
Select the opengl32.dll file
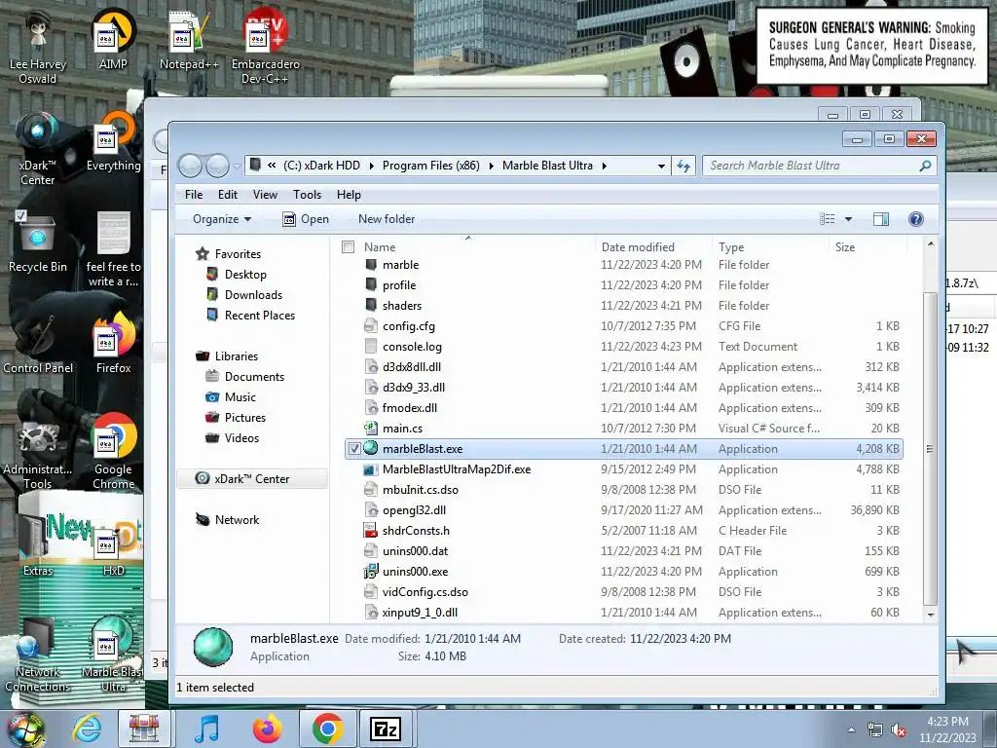pyautogui.click(x=623, y=510)
